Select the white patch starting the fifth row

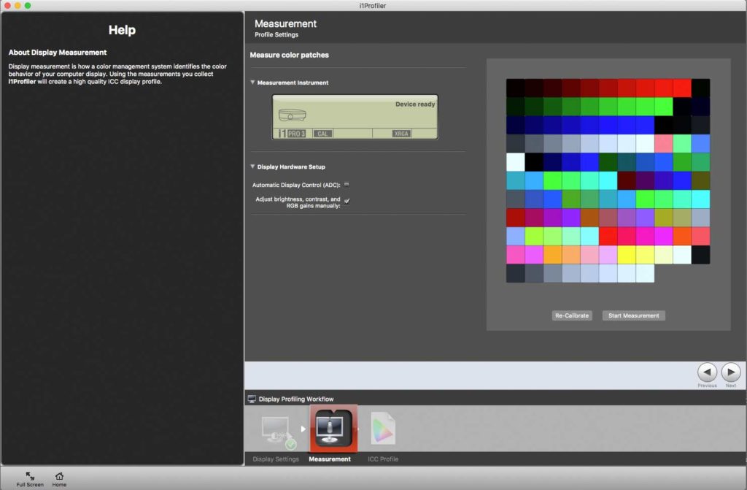(515, 162)
